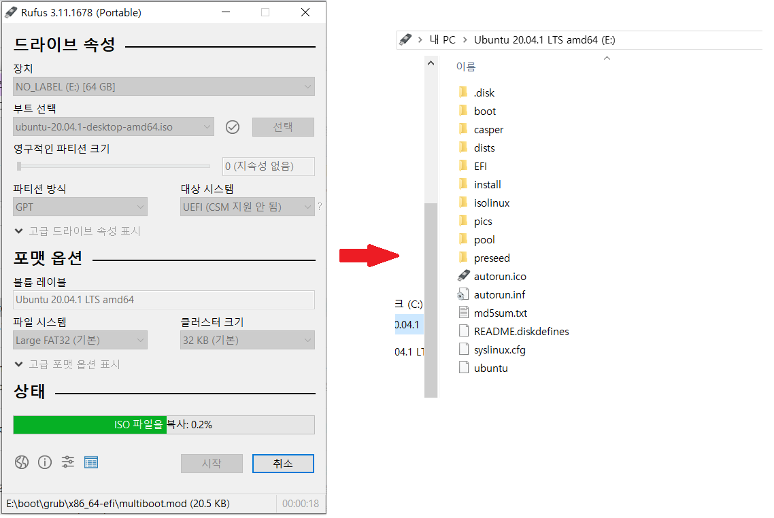
Task: Select the EFI folder icon
Action: pyautogui.click(x=463, y=166)
